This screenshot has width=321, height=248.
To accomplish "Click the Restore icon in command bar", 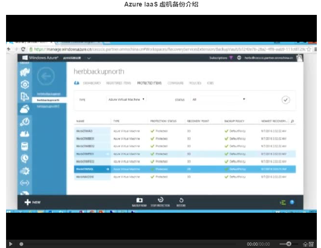I will pos(181,200).
